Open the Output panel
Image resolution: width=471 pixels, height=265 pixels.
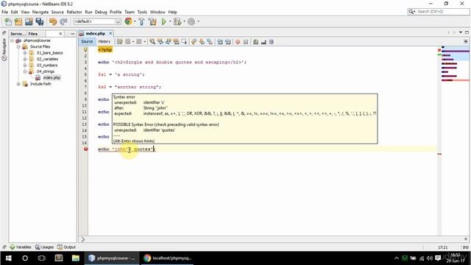(66, 247)
